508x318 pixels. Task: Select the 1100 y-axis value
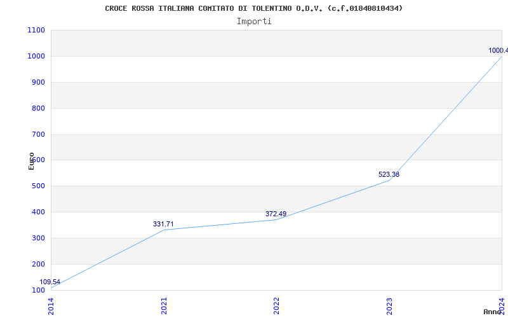point(36,30)
